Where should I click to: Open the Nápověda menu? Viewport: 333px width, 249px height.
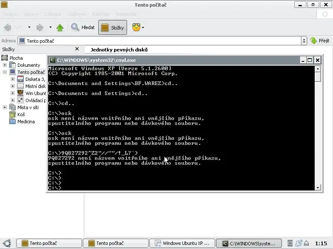126,14
